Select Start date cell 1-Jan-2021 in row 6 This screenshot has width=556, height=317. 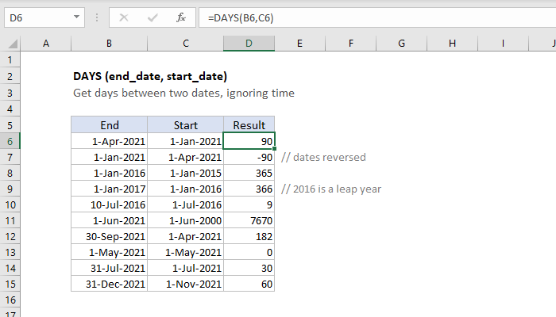click(x=185, y=141)
